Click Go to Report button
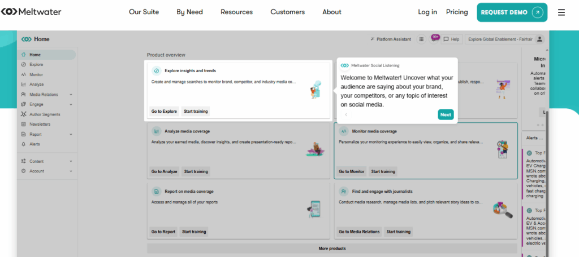The height and width of the screenshot is (257, 579). pos(163,232)
